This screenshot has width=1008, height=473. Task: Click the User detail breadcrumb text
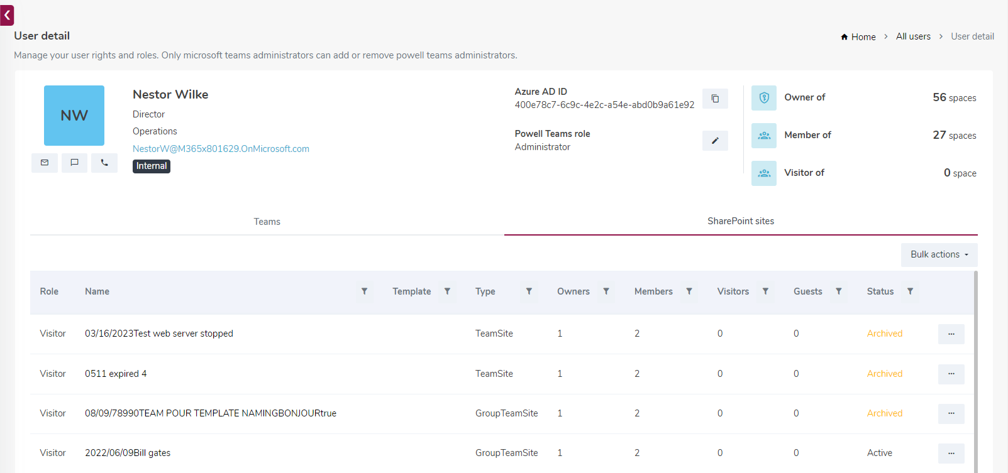pos(972,36)
